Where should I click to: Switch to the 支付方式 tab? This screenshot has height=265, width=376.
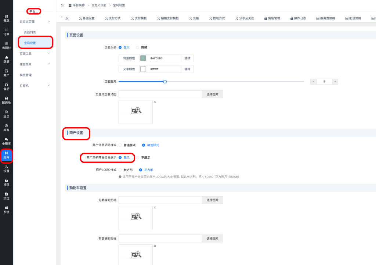click(112, 18)
